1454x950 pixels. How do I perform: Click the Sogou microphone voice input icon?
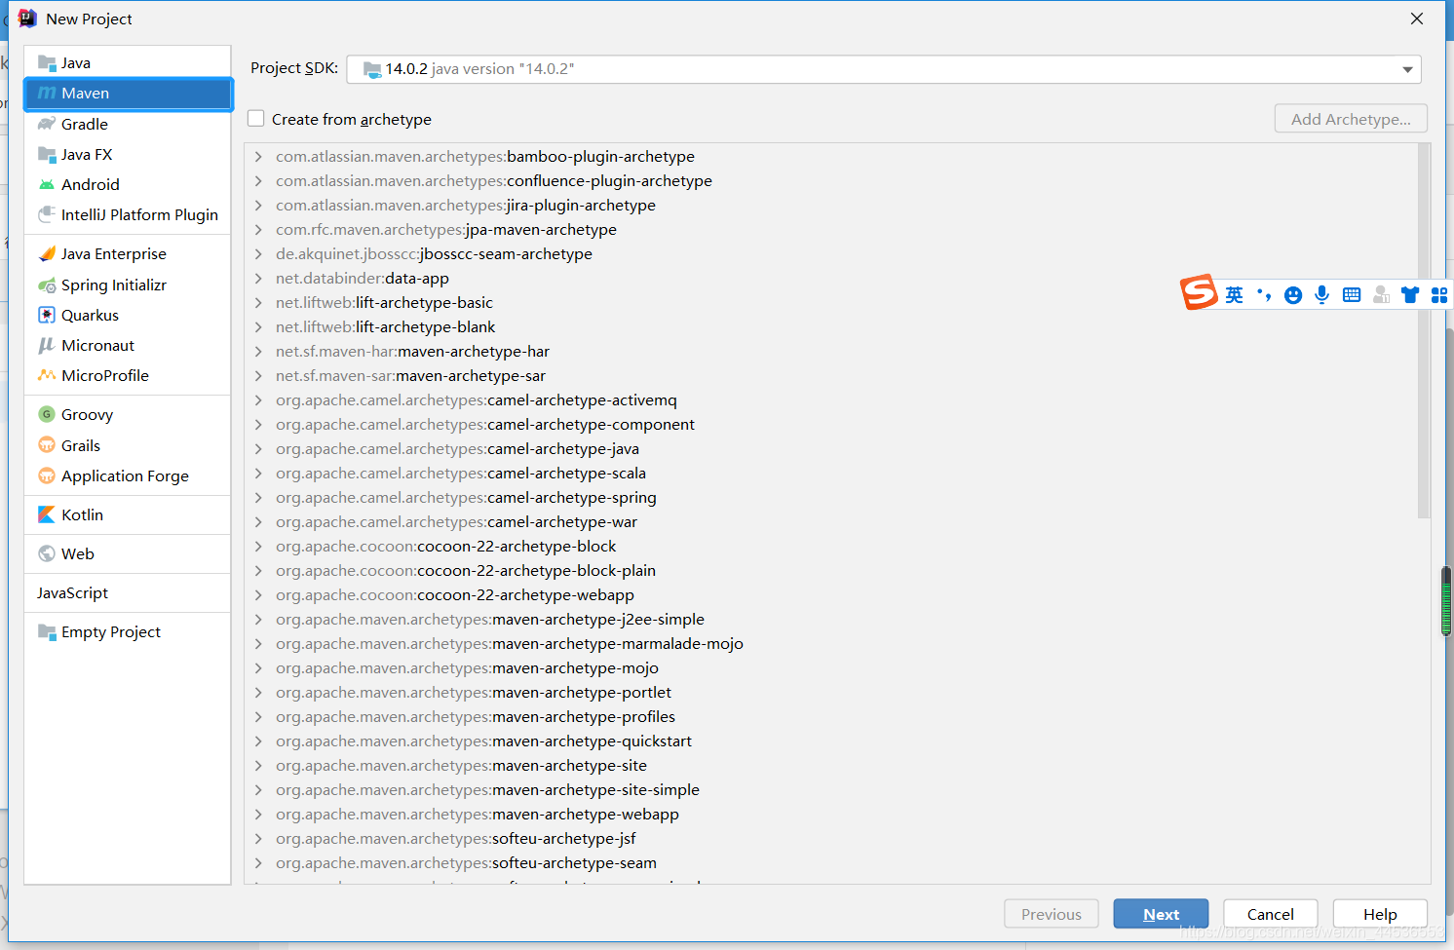tap(1322, 295)
